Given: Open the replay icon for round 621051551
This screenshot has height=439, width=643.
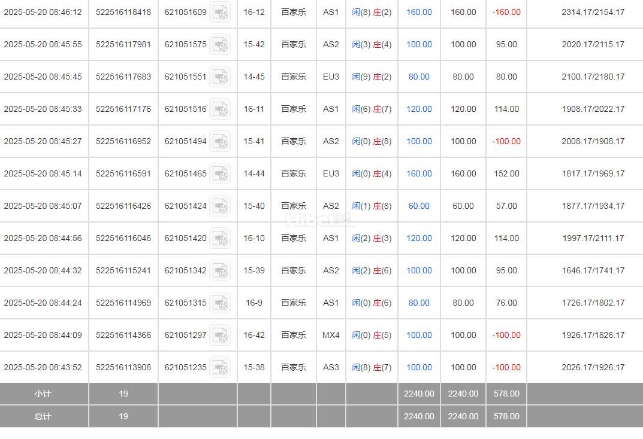Looking at the screenshot, I should pos(220,77).
